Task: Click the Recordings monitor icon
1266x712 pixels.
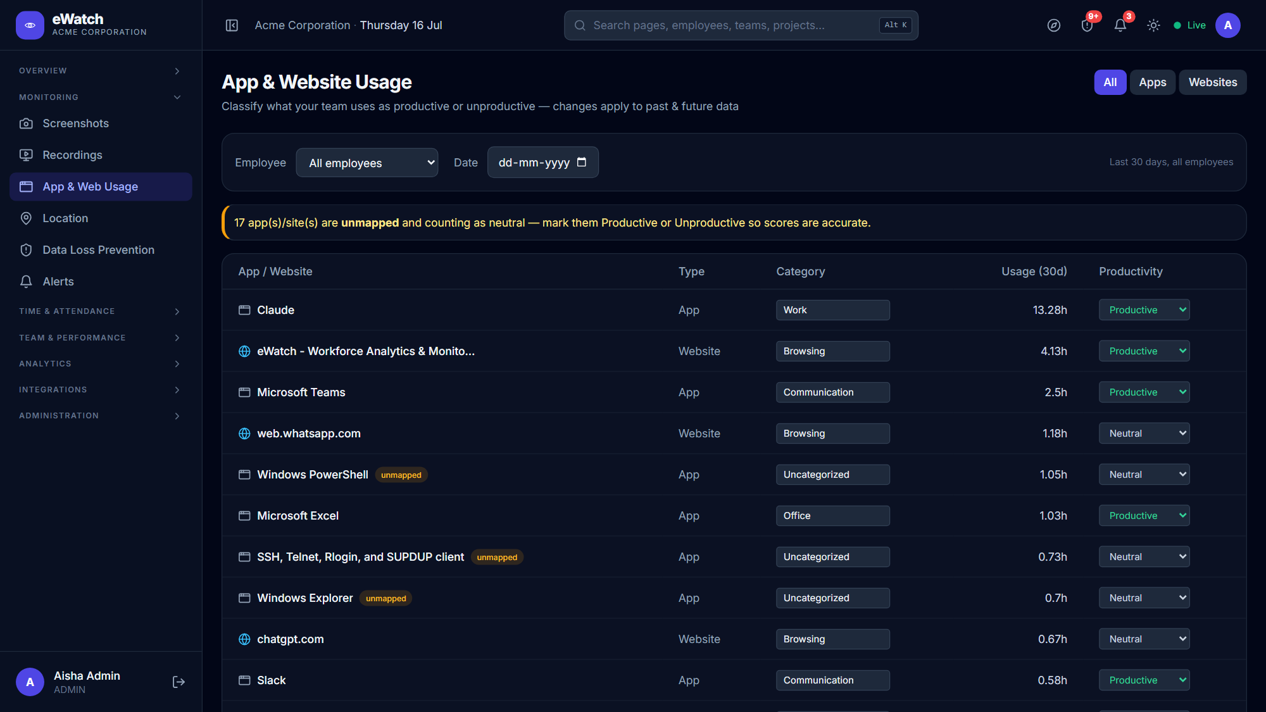Action: point(26,155)
